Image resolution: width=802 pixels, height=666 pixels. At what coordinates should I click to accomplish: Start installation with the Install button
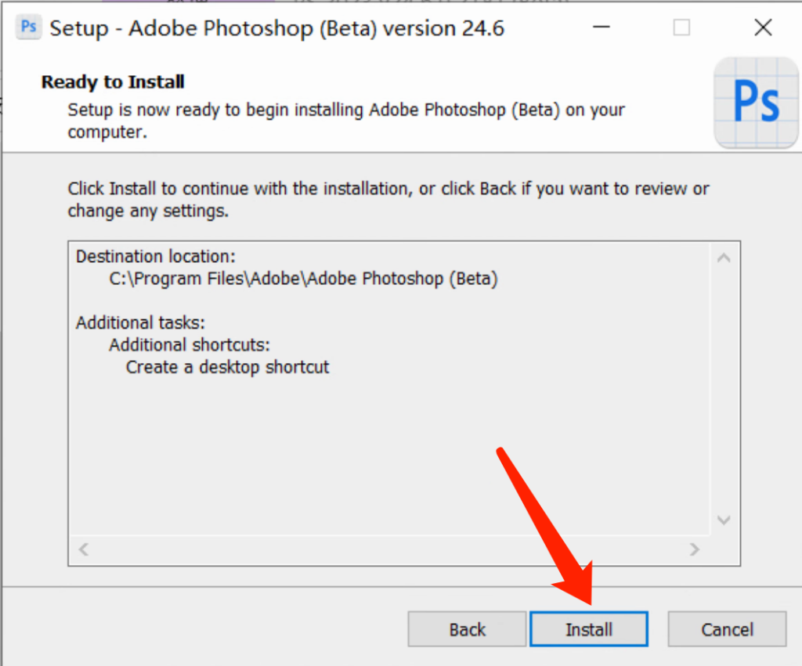[589, 629]
